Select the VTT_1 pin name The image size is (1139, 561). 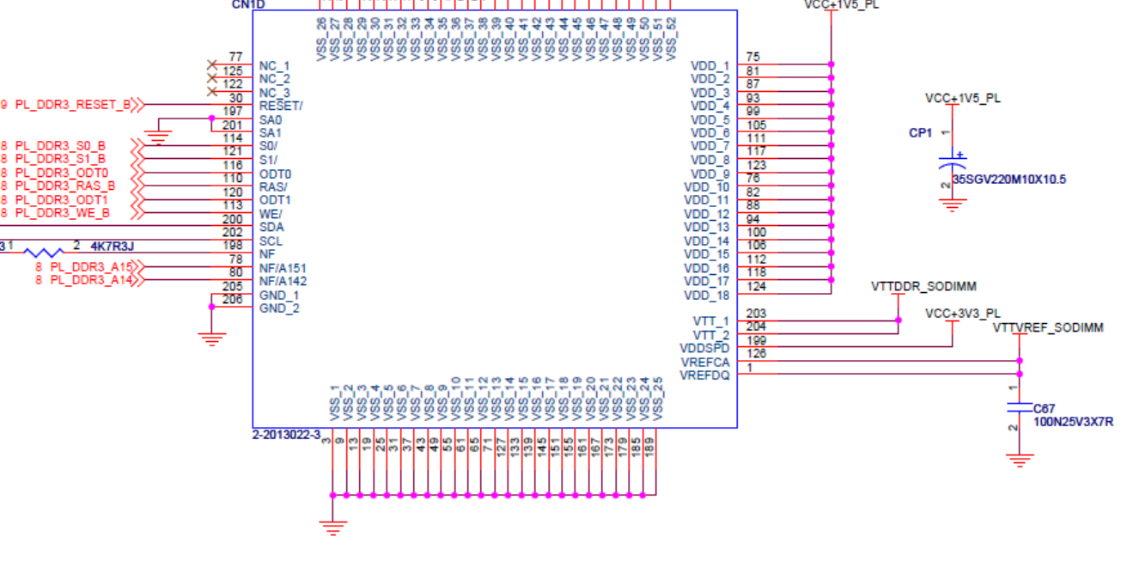click(710, 321)
